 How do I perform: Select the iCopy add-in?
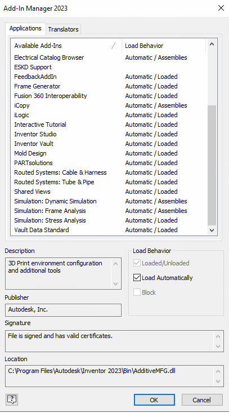click(109, 105)
